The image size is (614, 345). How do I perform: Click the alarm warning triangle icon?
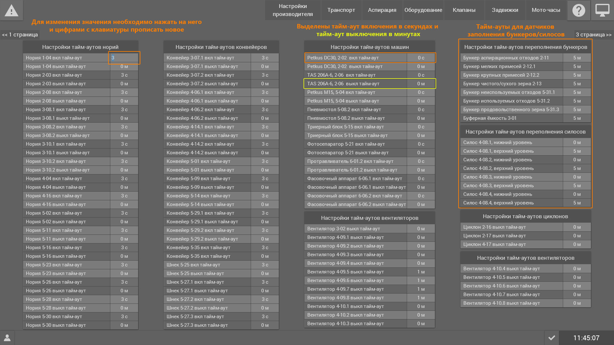pyautogui.click(x=12, y=11)
